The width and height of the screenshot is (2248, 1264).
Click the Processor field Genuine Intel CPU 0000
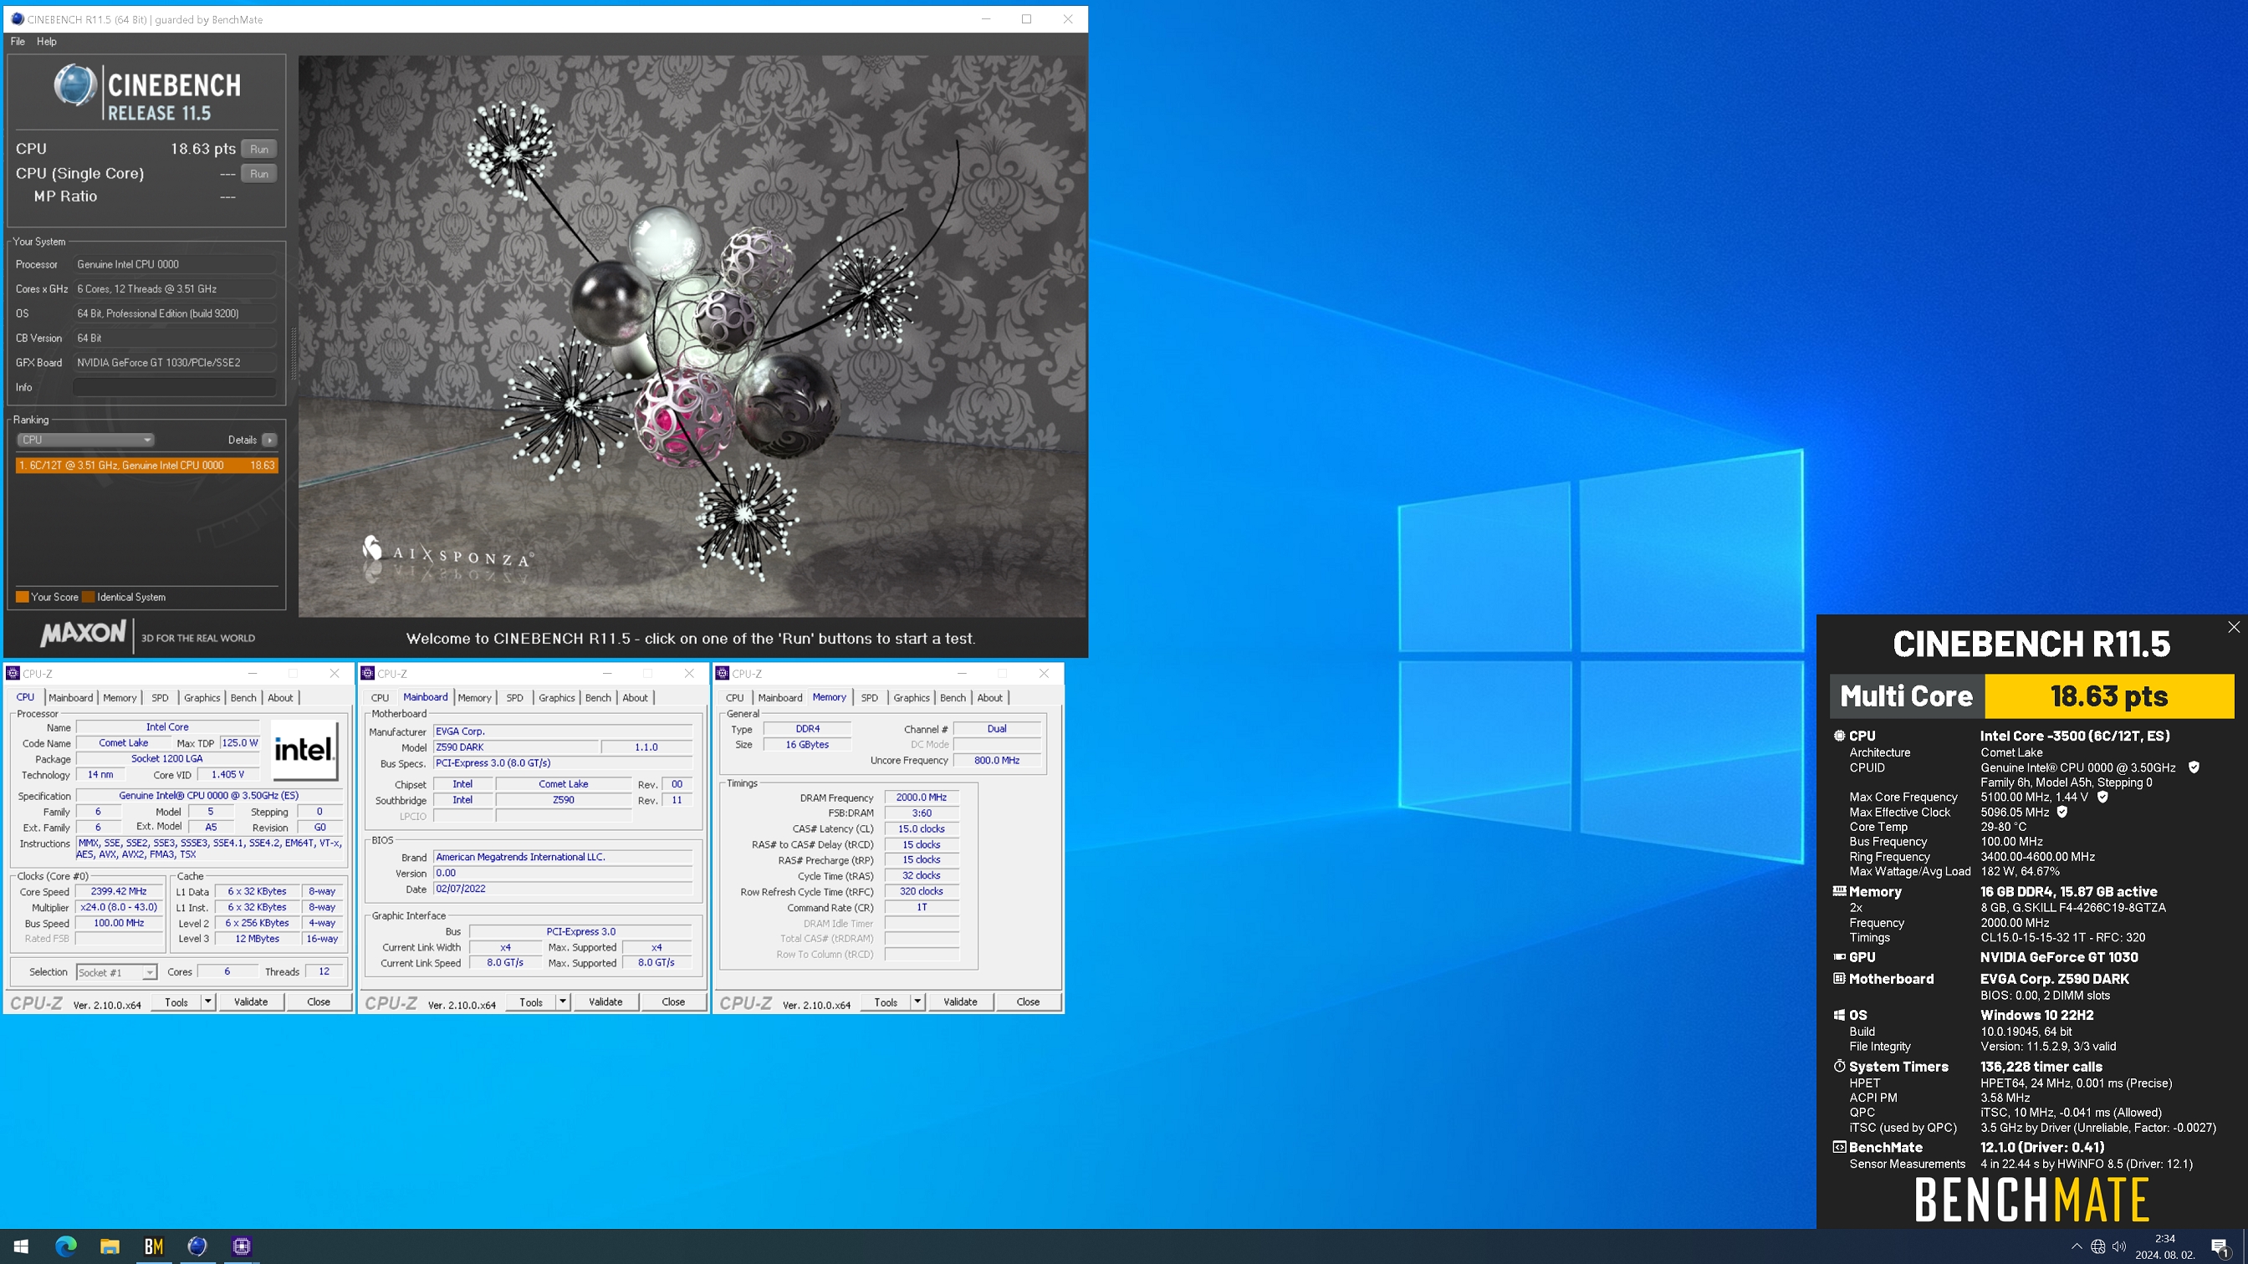tap(175, 264)
